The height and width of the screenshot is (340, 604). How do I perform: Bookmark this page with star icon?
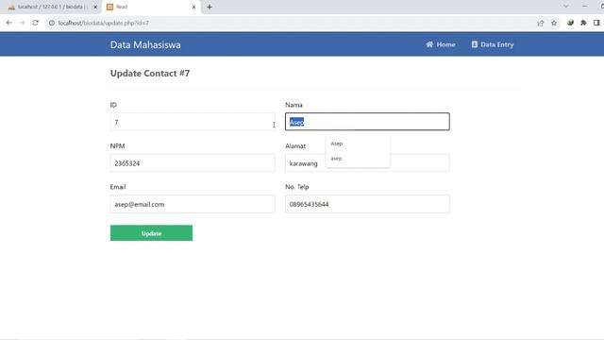(x=554, y=23)
